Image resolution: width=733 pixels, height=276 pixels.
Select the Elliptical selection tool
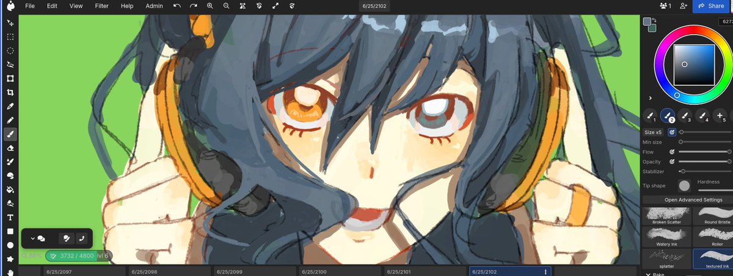click(x=10, y=51)
